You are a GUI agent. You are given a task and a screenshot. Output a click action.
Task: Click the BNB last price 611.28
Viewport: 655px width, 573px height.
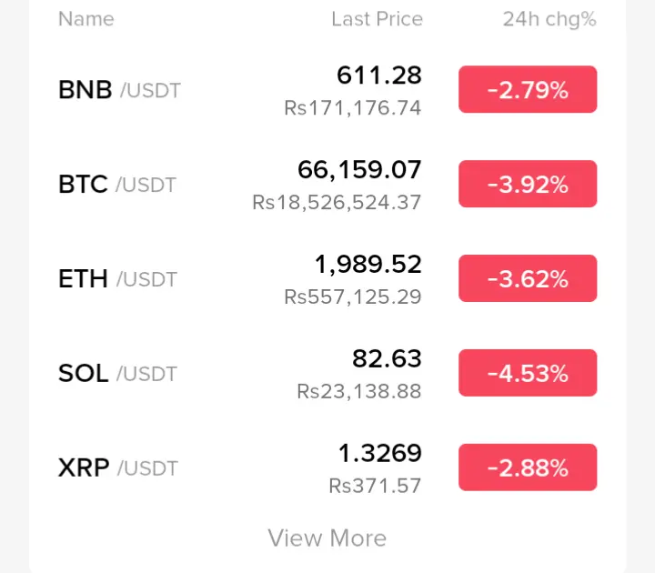[x=379, y=75]
